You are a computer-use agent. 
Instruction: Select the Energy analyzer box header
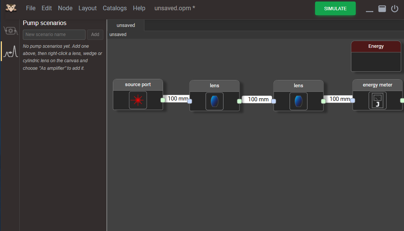376,46
